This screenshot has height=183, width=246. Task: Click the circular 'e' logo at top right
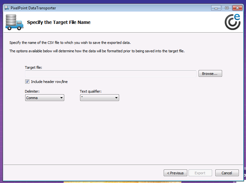point(232,22)
